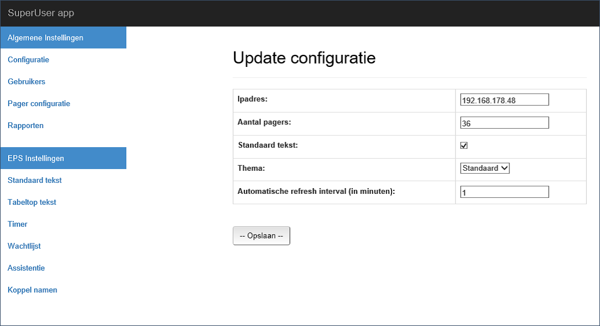The width and height of the screenshot is (600, 326).
Task: Select the Algemene Instellingen header
Action: tap(46, 38)
